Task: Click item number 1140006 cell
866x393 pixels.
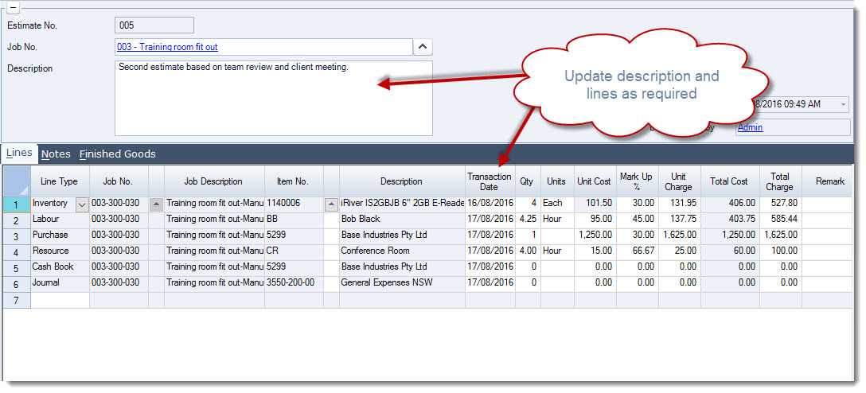Action: click(x=294, y=204)
